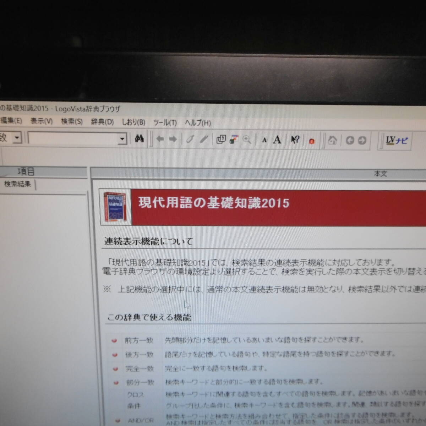Click the 本文 panel header

[x=380, y=174]
